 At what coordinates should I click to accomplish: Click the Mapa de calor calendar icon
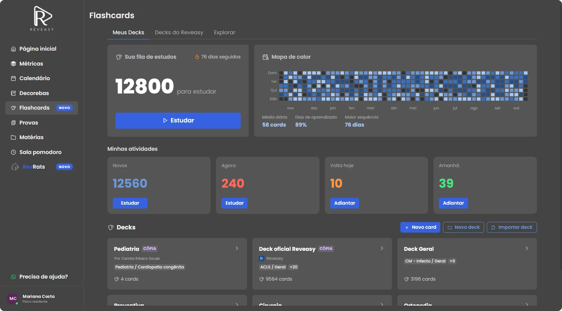click(x=265, y=57)
